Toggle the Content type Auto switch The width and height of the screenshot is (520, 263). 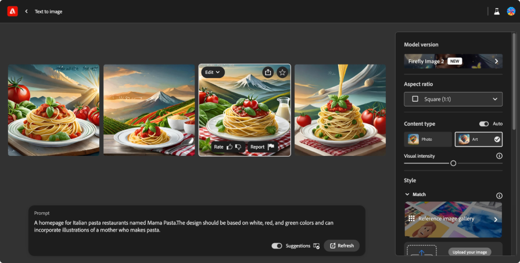484,124
